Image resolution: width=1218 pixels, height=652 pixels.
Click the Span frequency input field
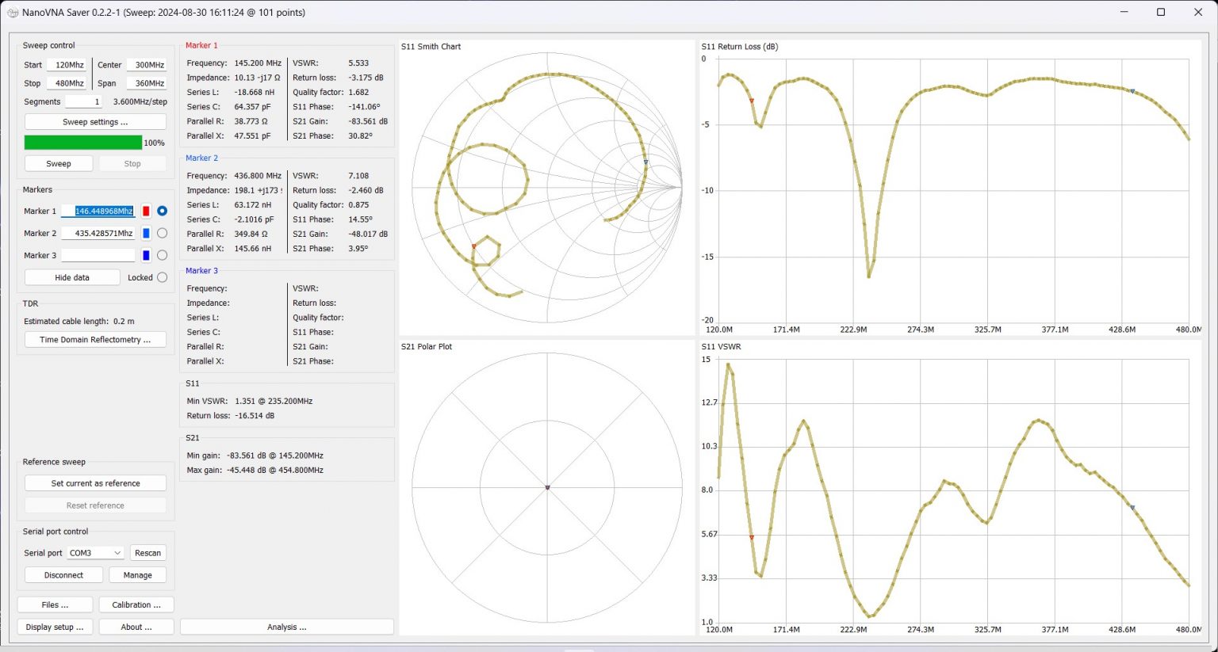pyautogui.click(x=147, y=83)
